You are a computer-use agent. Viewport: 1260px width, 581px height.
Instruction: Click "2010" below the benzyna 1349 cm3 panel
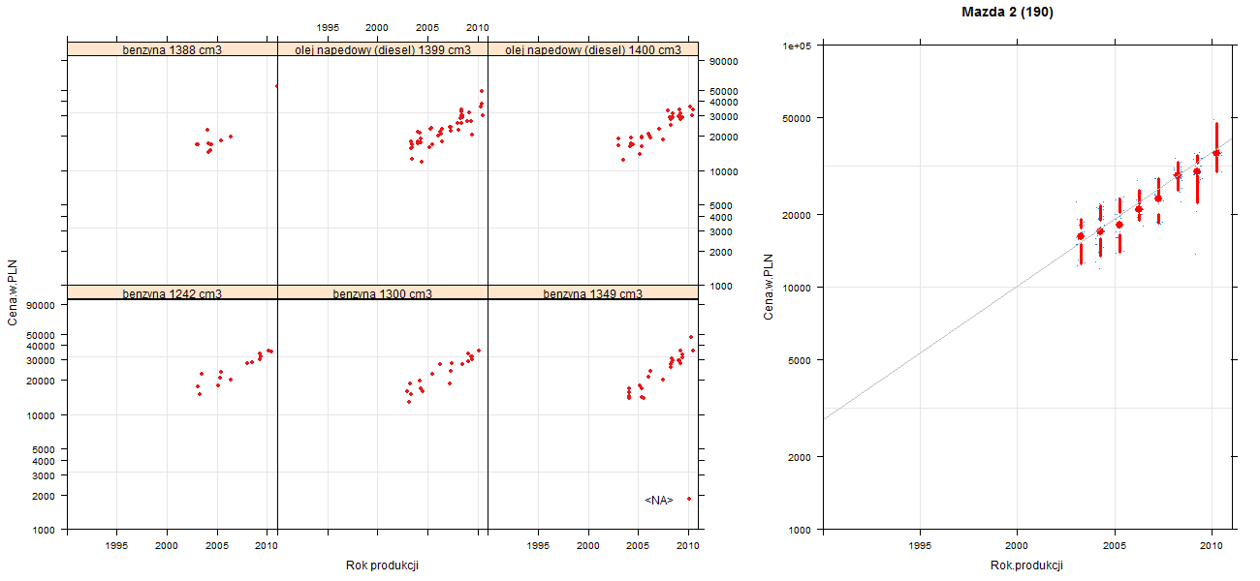pos(688,546)
